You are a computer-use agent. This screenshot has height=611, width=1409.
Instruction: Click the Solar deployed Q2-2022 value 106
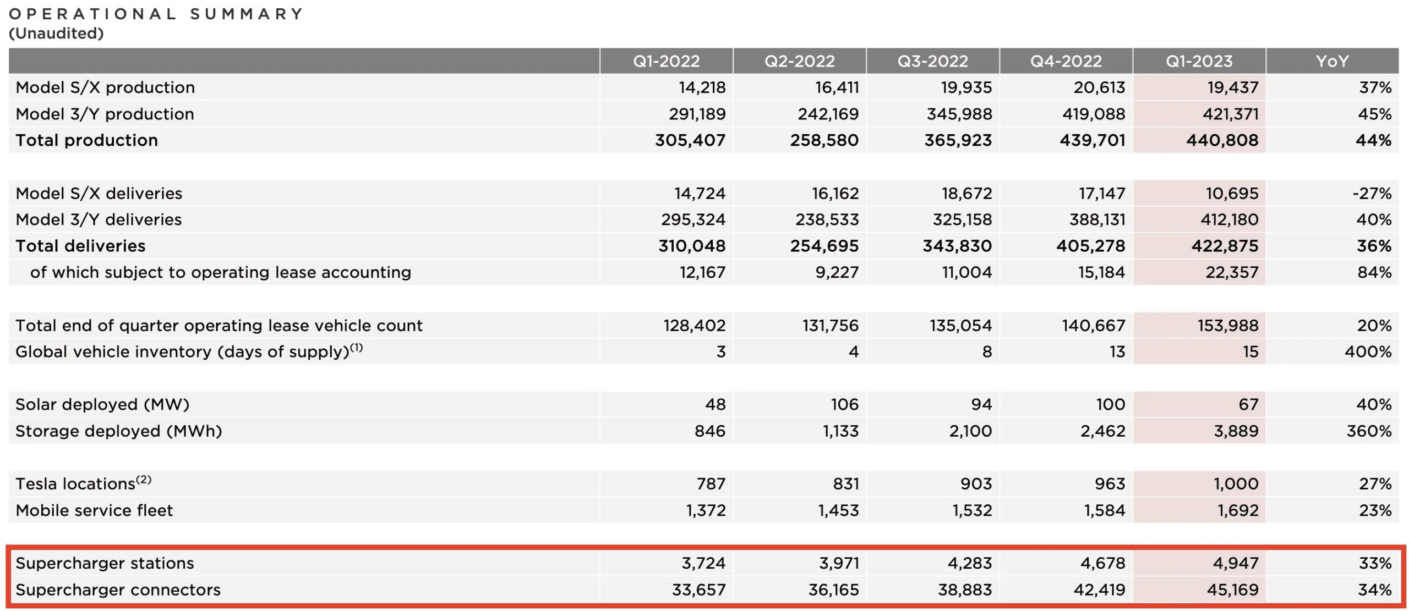844,404
